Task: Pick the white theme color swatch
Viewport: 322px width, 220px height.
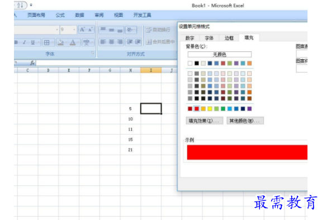Action: [190, 63]
